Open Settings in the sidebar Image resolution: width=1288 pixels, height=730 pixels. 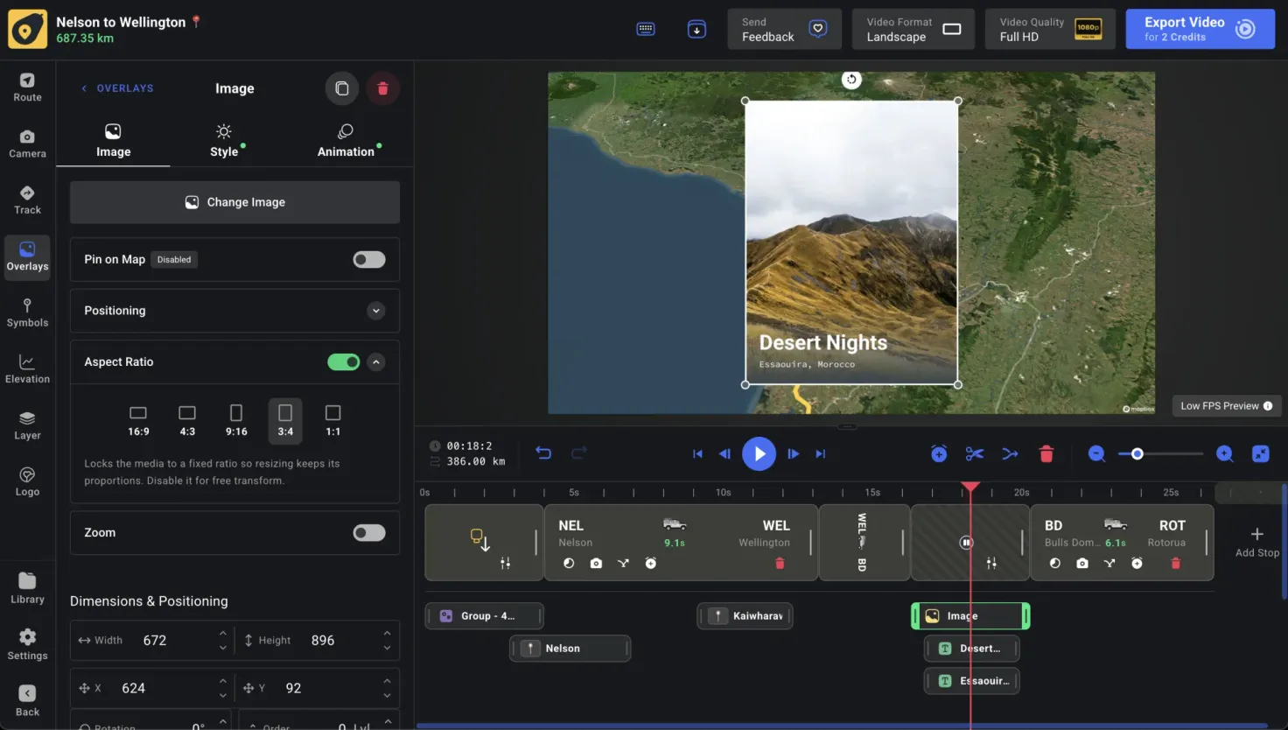(x=27, y=645)
